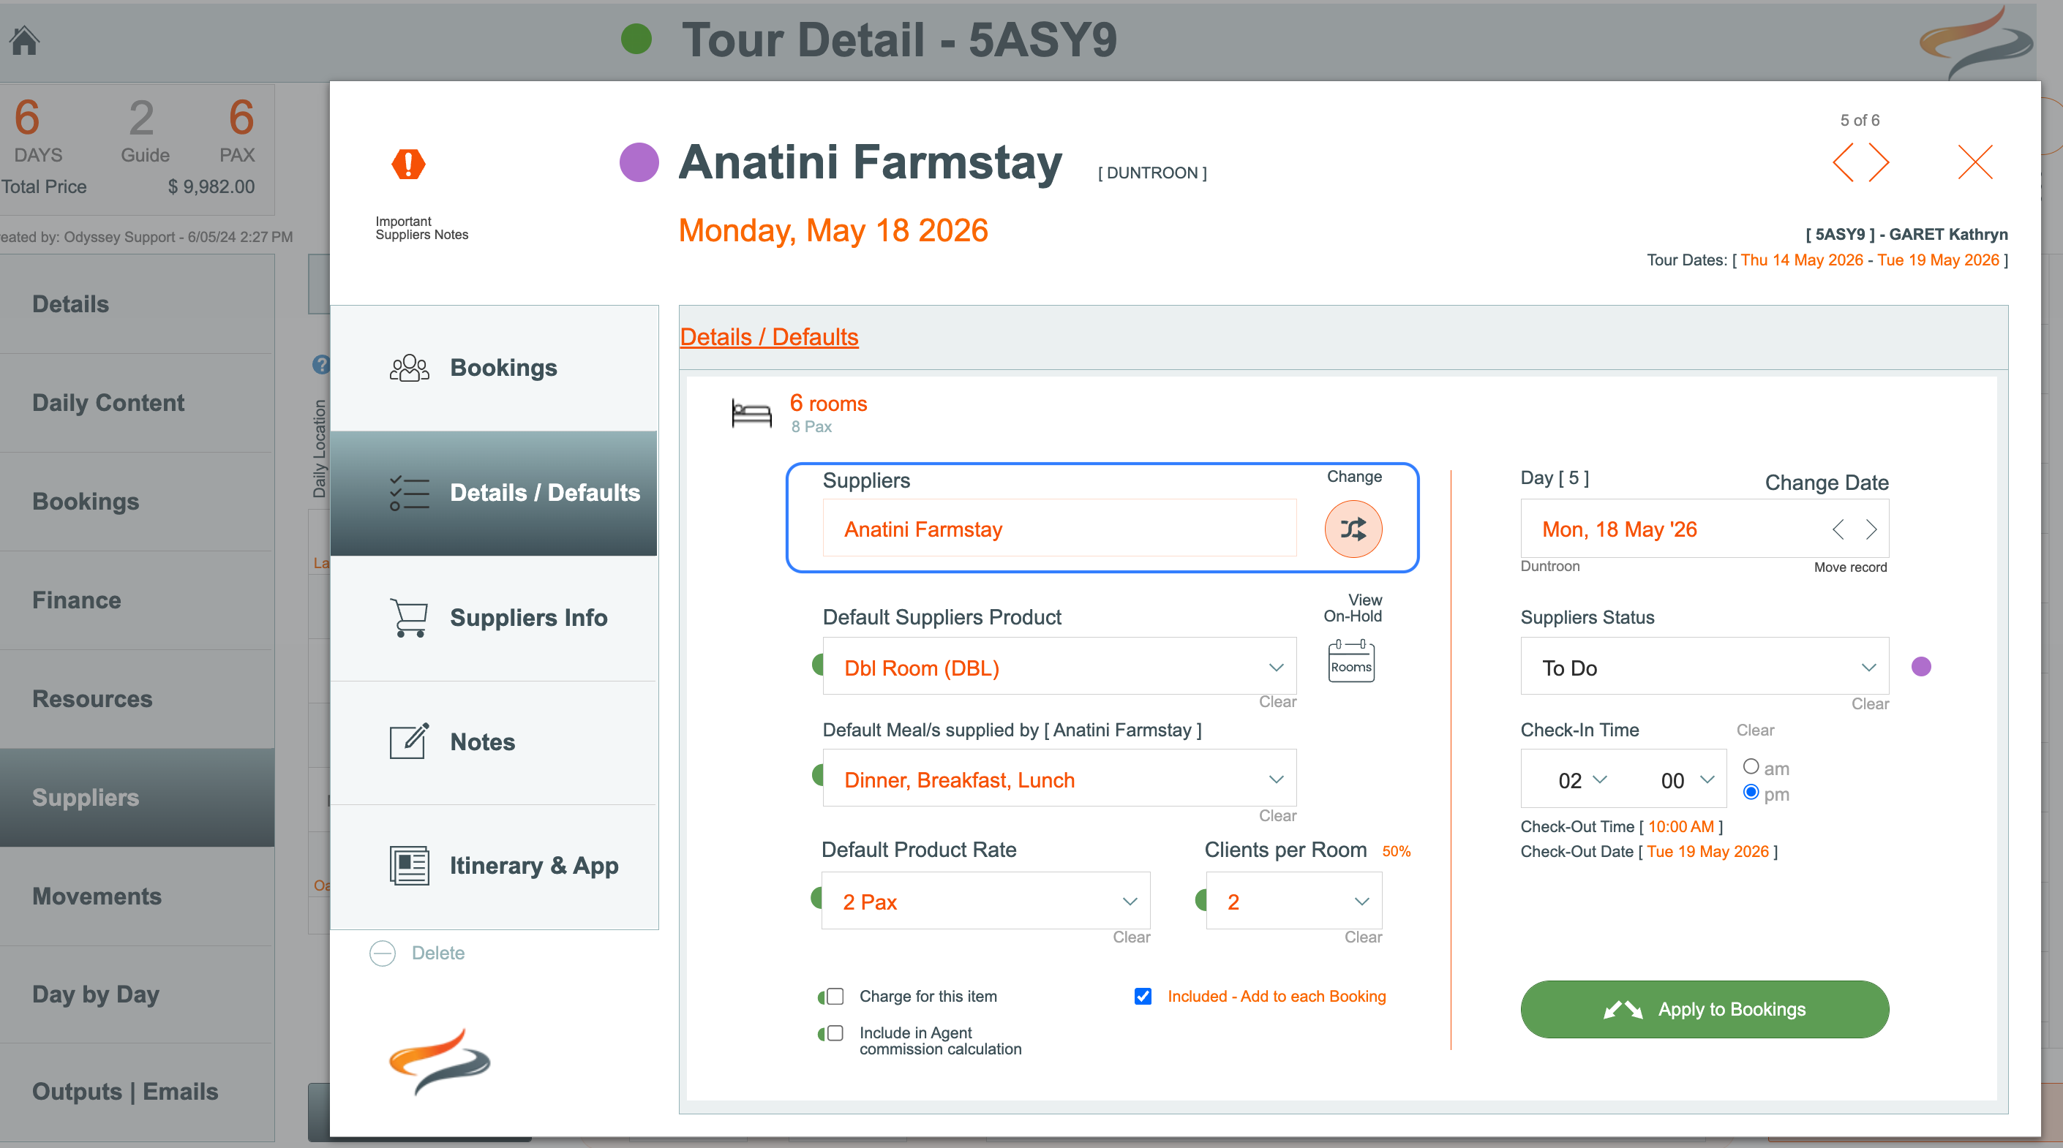
Task: Click the Suppliers name field
Action: tap(1059, 529)
